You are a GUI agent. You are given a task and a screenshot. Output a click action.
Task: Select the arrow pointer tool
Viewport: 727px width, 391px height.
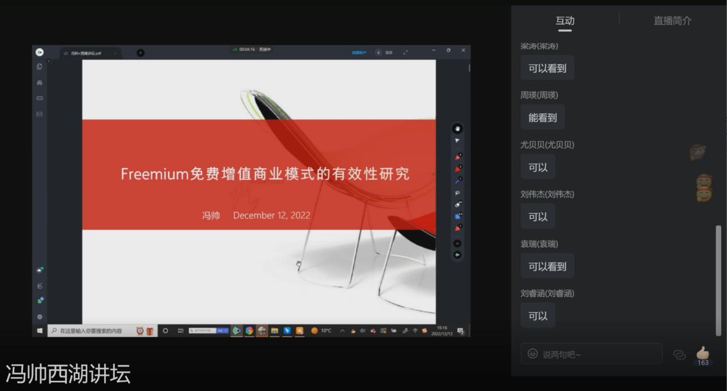457,141
